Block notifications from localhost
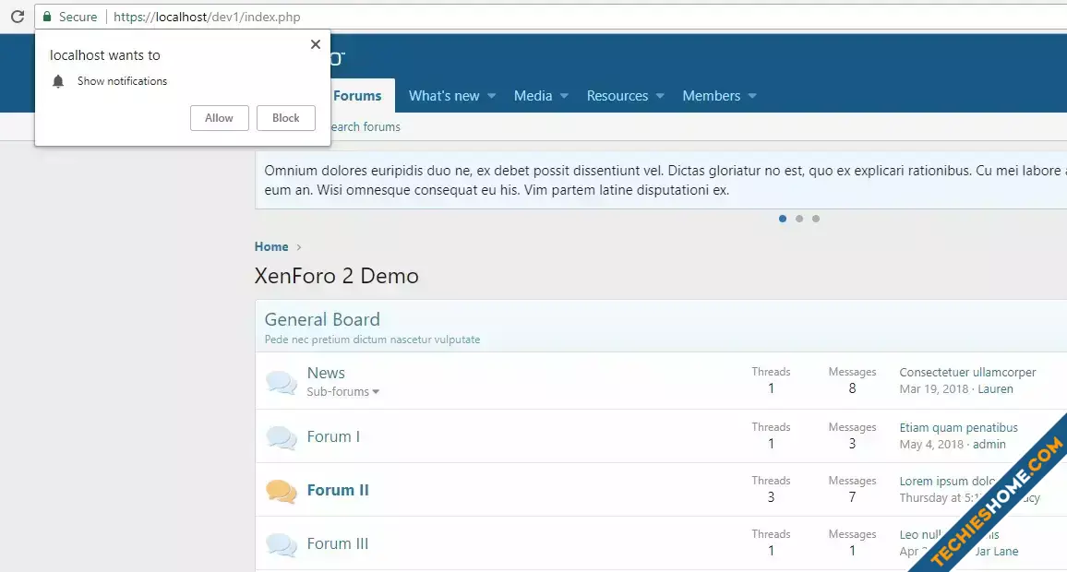Screen dimensions: 1067x572 [286, 118]
